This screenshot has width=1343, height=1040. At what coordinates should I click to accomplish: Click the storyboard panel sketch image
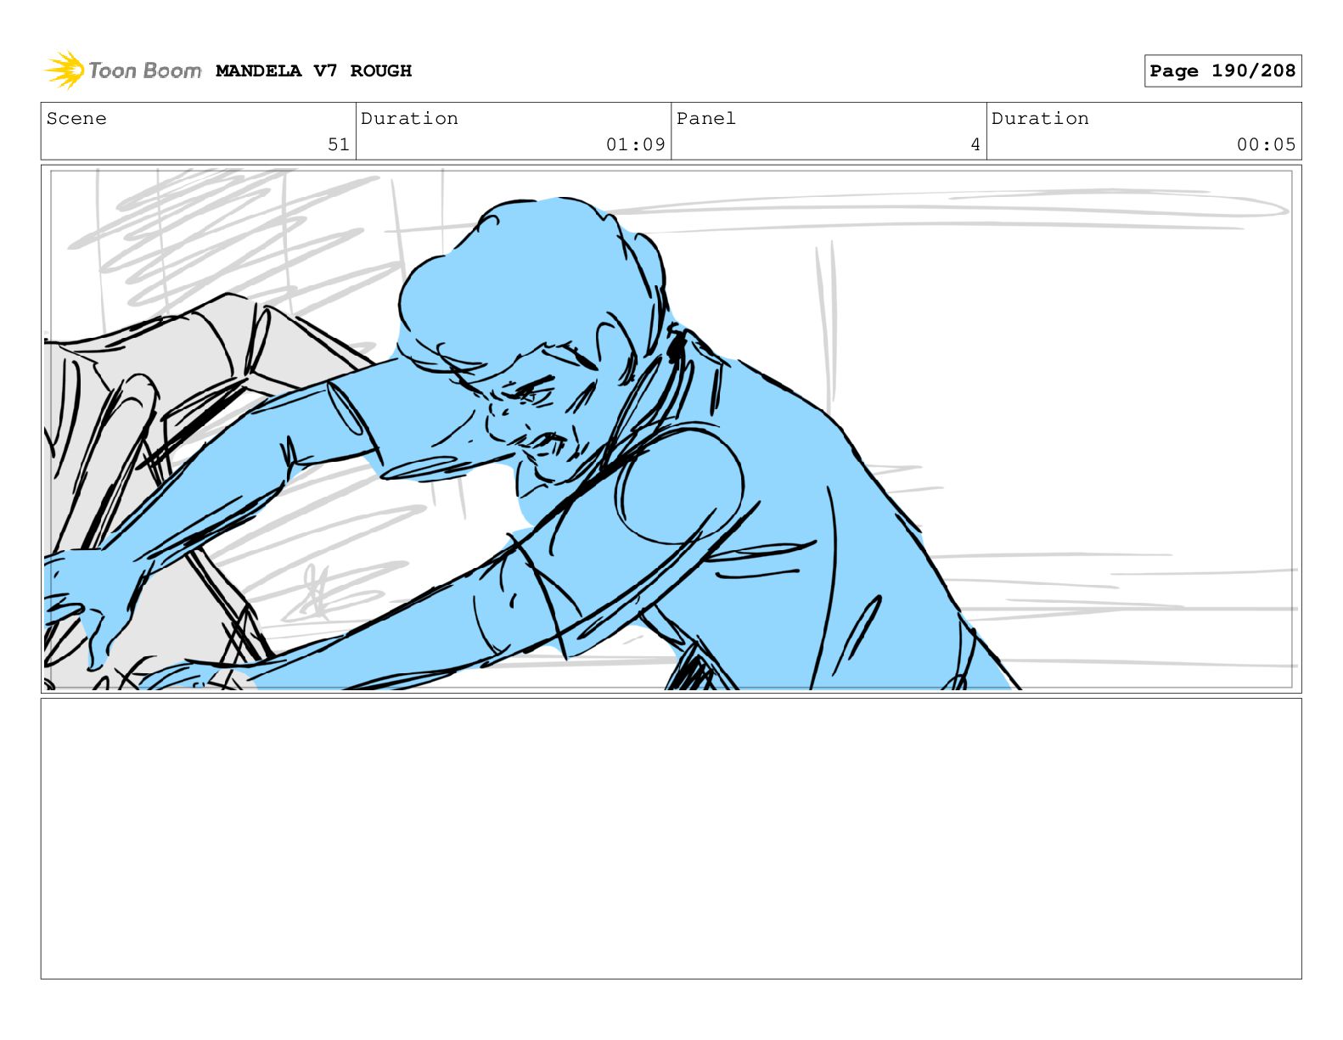pos(671,429)
